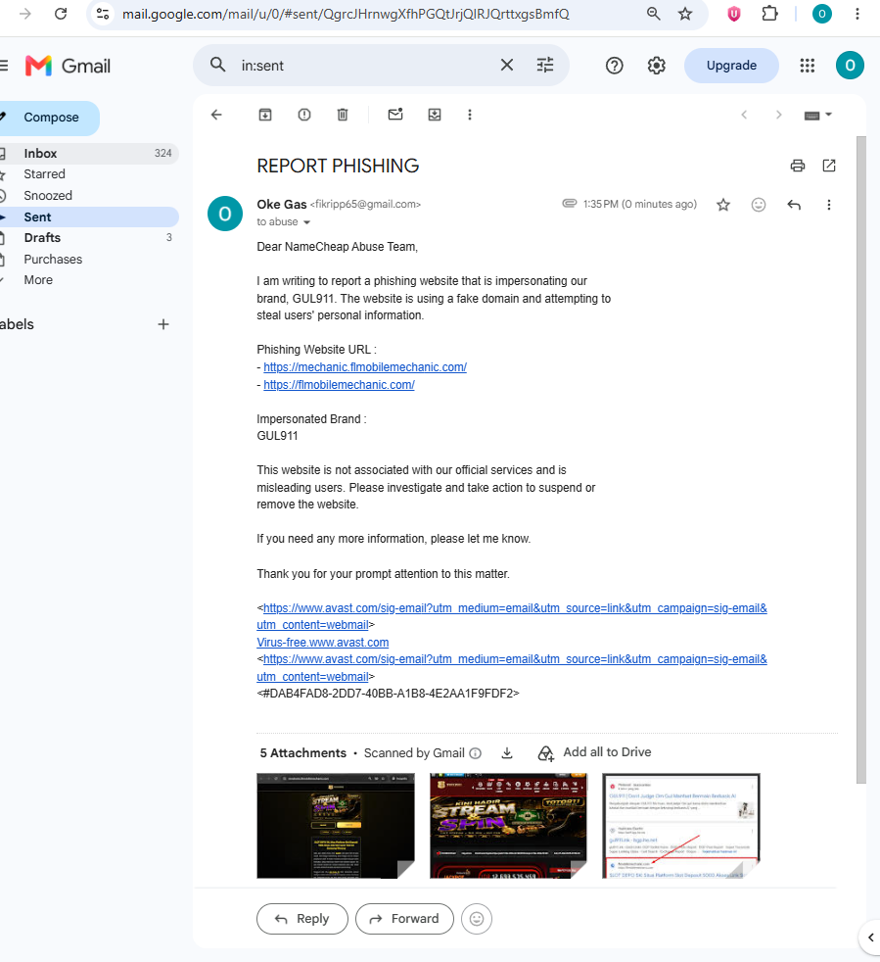Click the Gmail logo
The height and width of the screenshot is (962, 880).
click(x=69, y=66)
